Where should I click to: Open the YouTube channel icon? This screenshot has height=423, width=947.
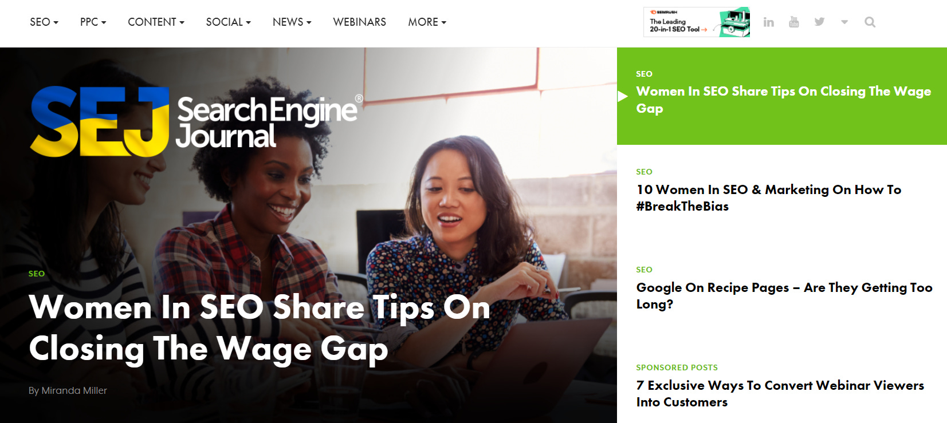tap(793, 22)
